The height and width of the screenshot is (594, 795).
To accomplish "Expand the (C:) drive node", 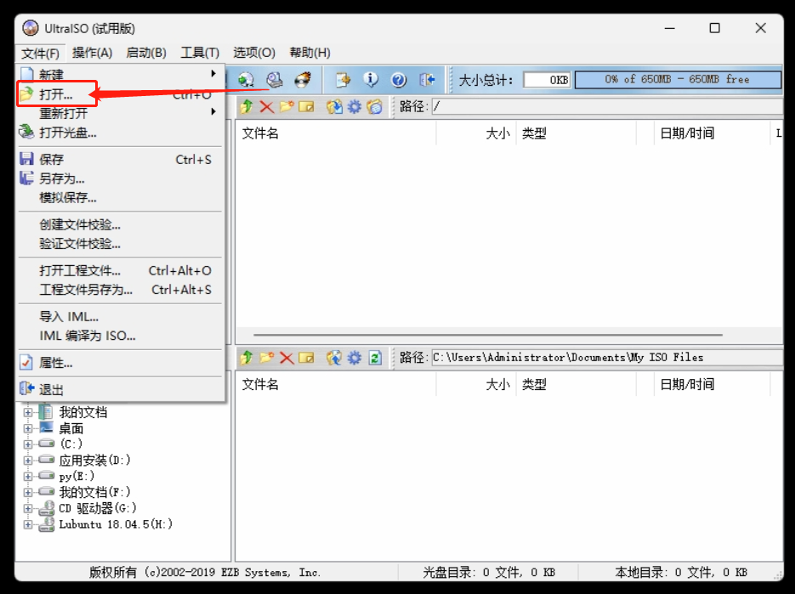I will [x=28, y=444].
